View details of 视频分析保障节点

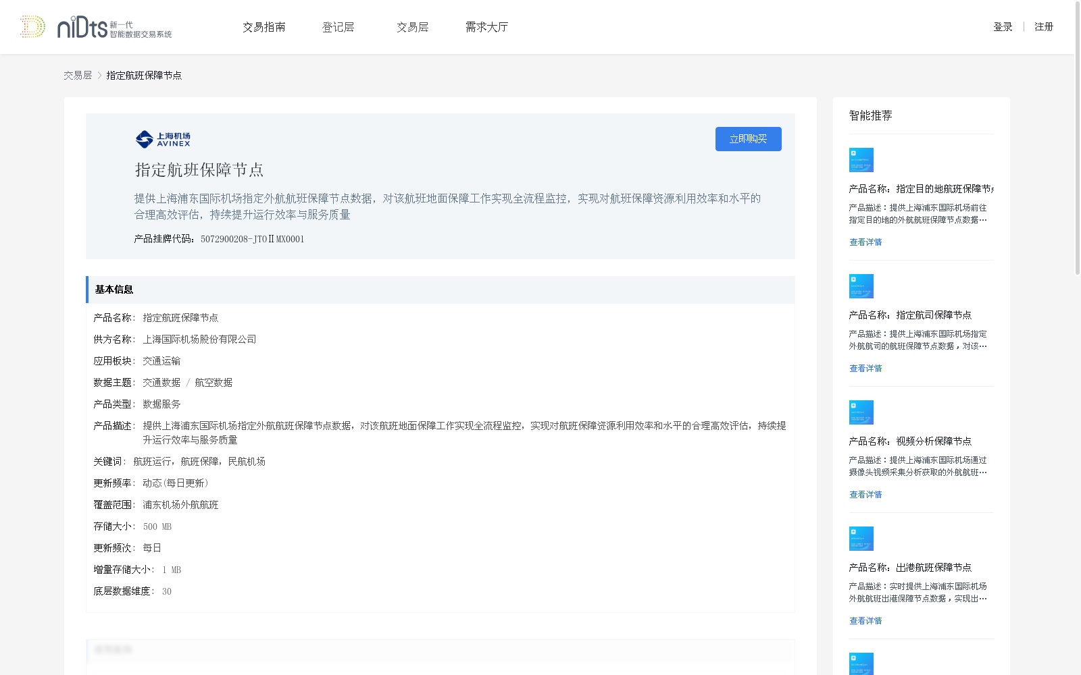point(865,495)
